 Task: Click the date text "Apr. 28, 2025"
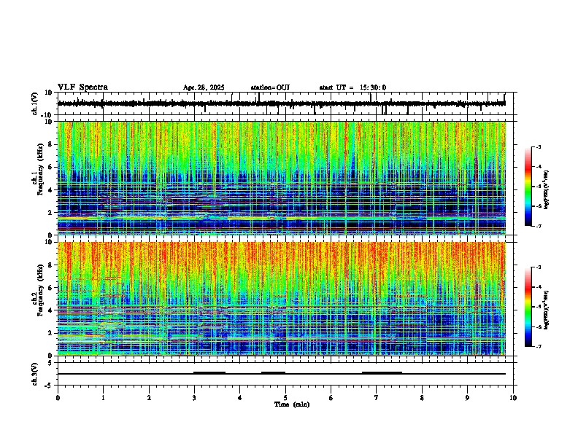[x=204, y=87]
